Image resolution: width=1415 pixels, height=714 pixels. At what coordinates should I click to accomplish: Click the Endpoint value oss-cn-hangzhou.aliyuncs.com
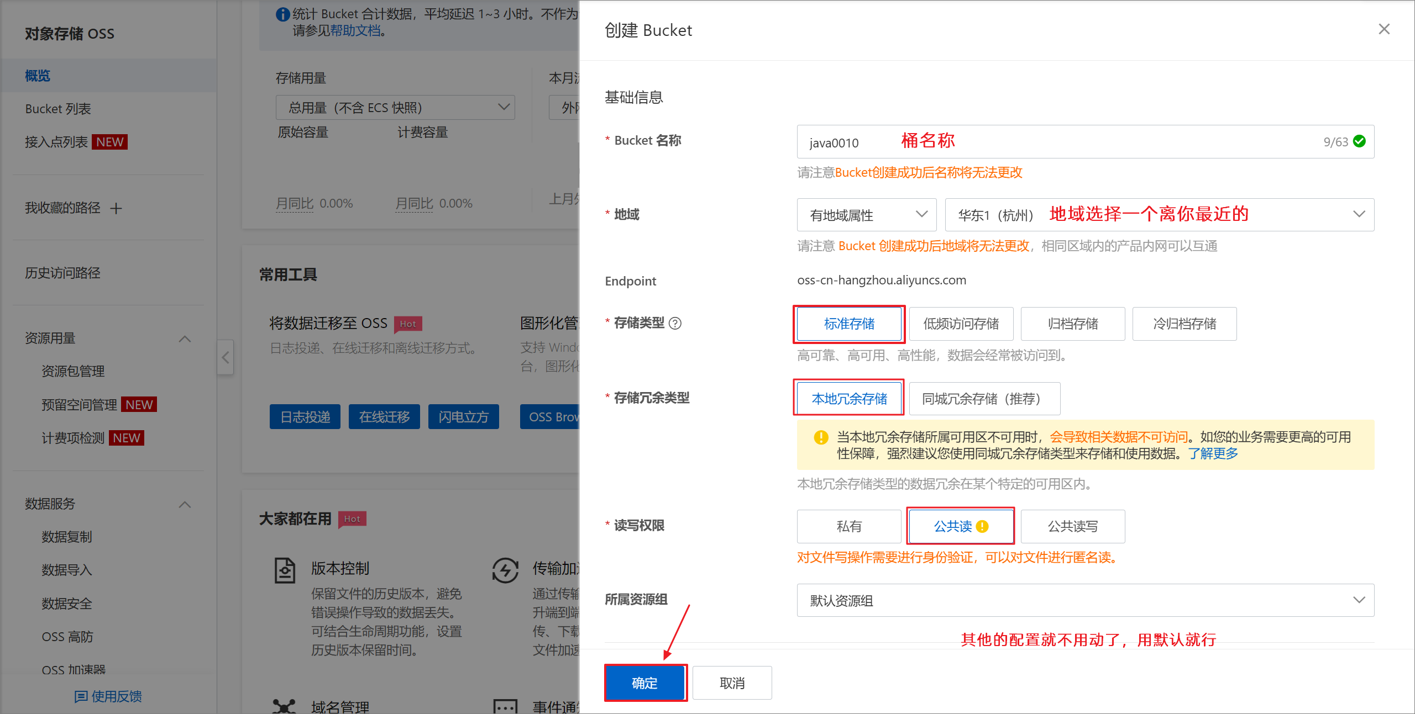(x=882, y=280)
